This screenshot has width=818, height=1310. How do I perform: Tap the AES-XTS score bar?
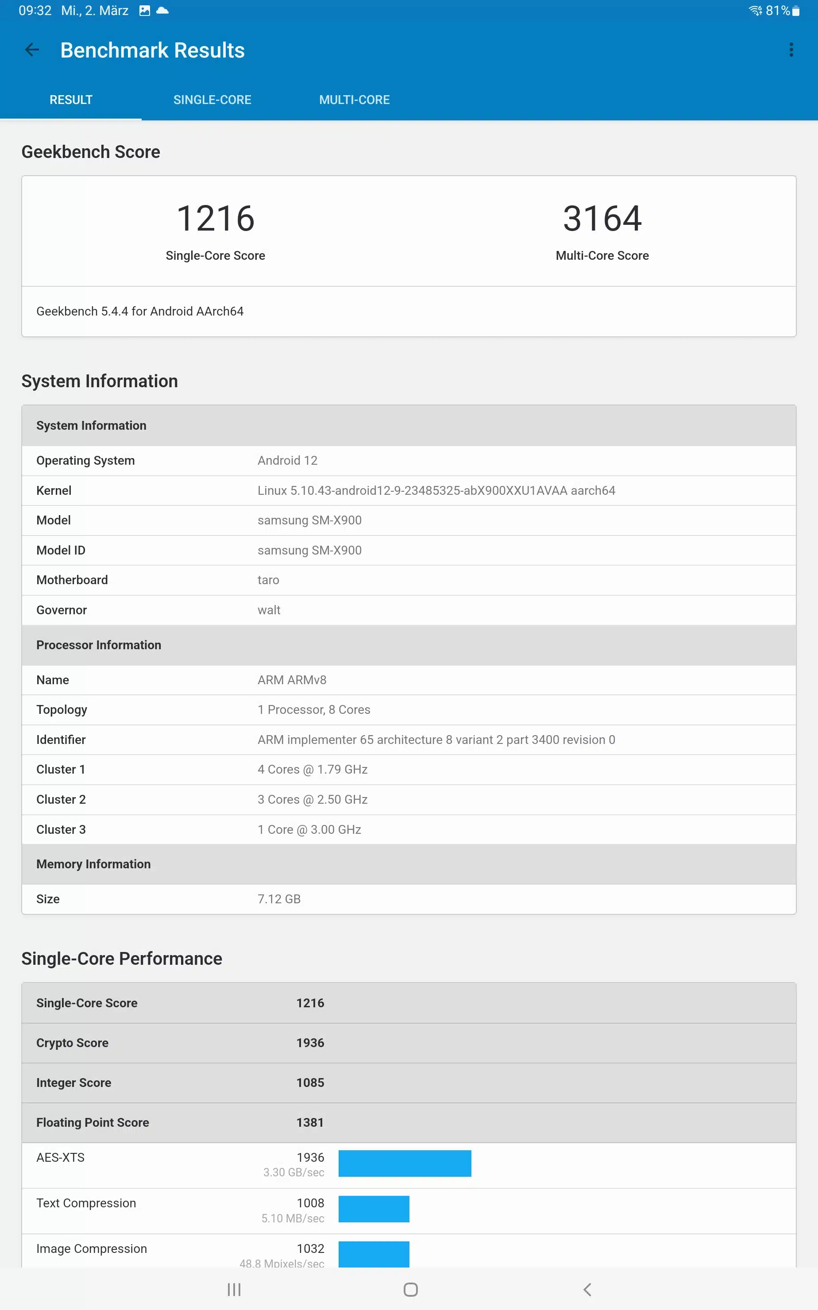[405, 1163]
